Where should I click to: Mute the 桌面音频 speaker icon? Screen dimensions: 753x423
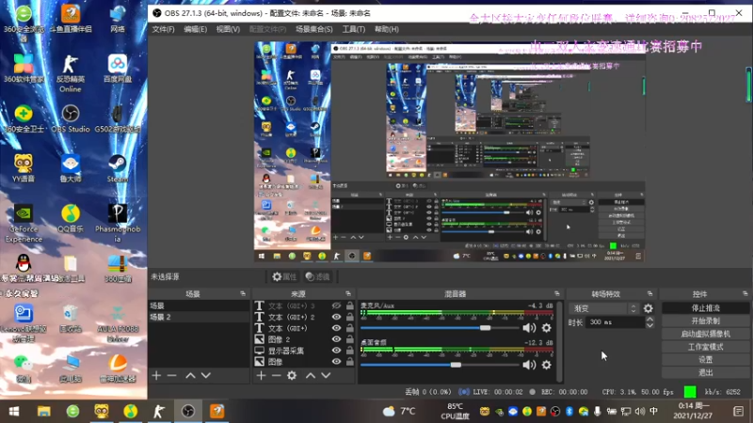[x=529, y=365]
